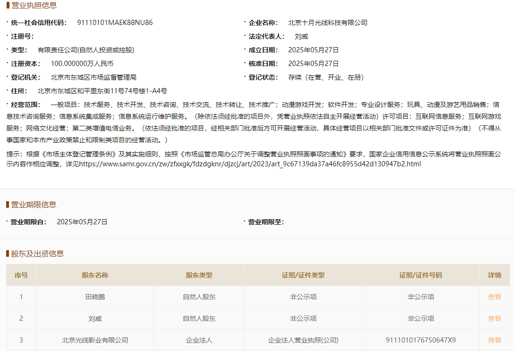The height and width of the screenshot is (351, 515).
Task: Click shareholder type 企业法人
Action: [x=199, y=340]
